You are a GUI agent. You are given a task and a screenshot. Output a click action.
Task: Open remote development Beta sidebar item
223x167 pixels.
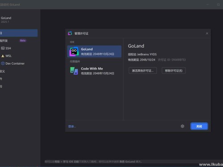click(19, 41)
